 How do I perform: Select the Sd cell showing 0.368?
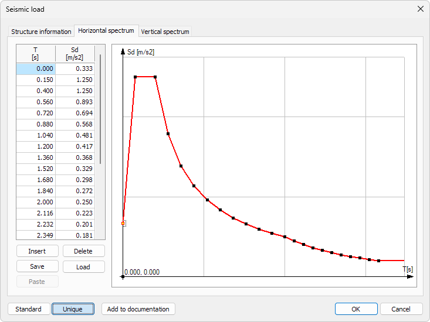click(75, 158)
